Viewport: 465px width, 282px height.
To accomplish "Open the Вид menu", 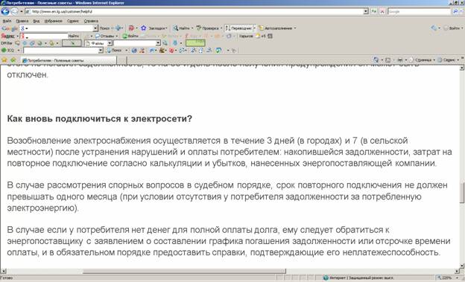I will pyautogui.click(x=37, y=21).
